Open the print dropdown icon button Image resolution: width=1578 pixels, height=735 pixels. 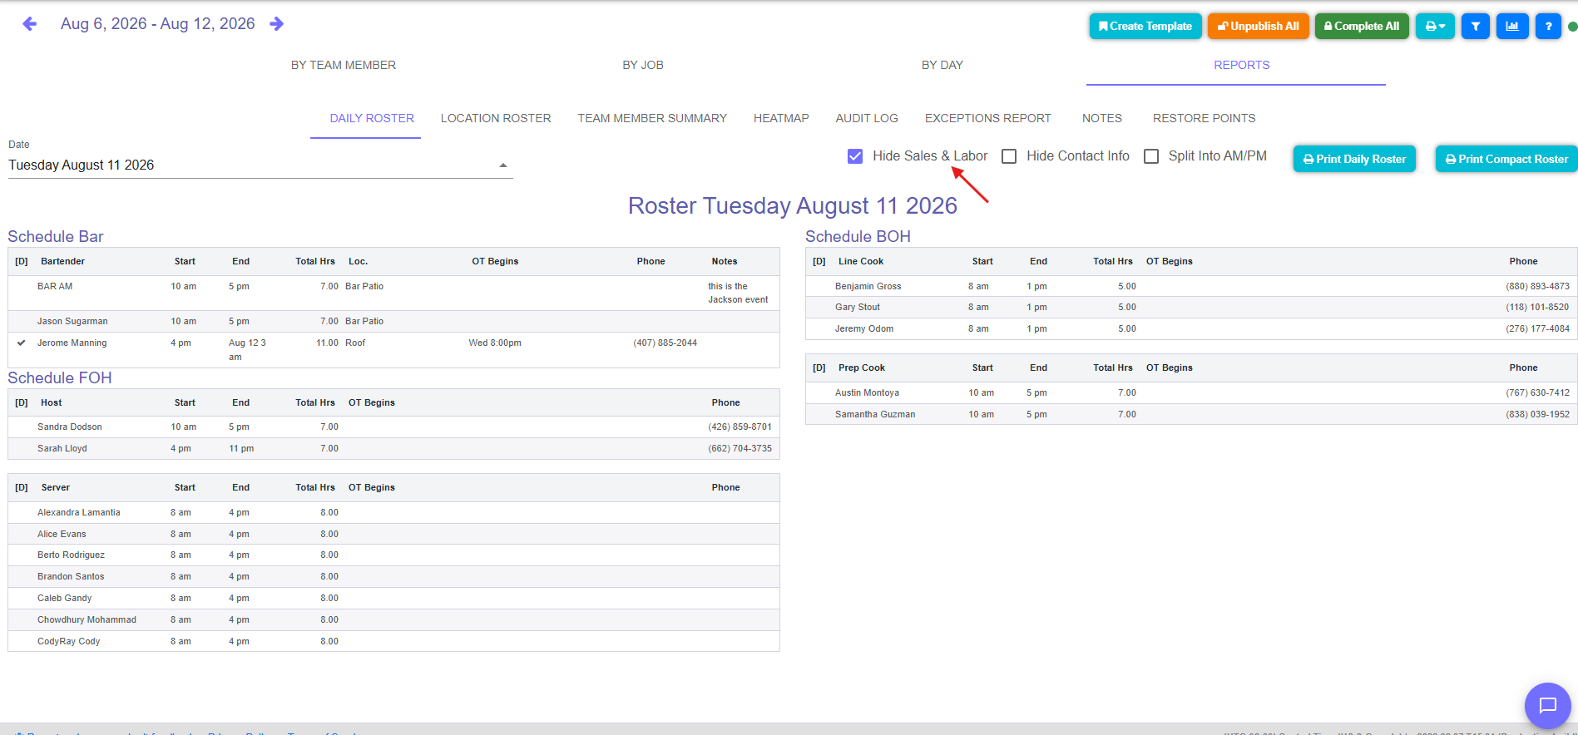[1435, 27]
